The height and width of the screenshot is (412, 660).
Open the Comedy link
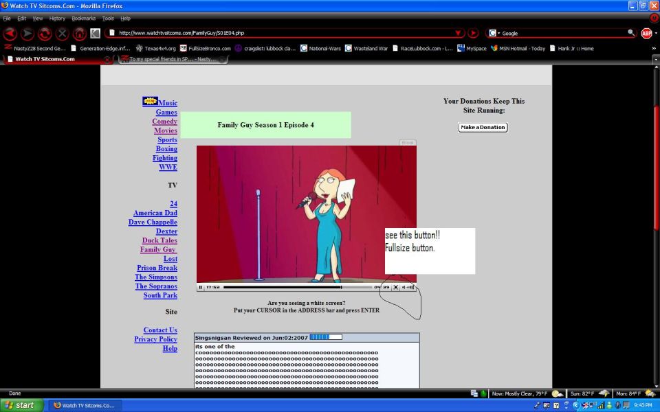[164, 122]
